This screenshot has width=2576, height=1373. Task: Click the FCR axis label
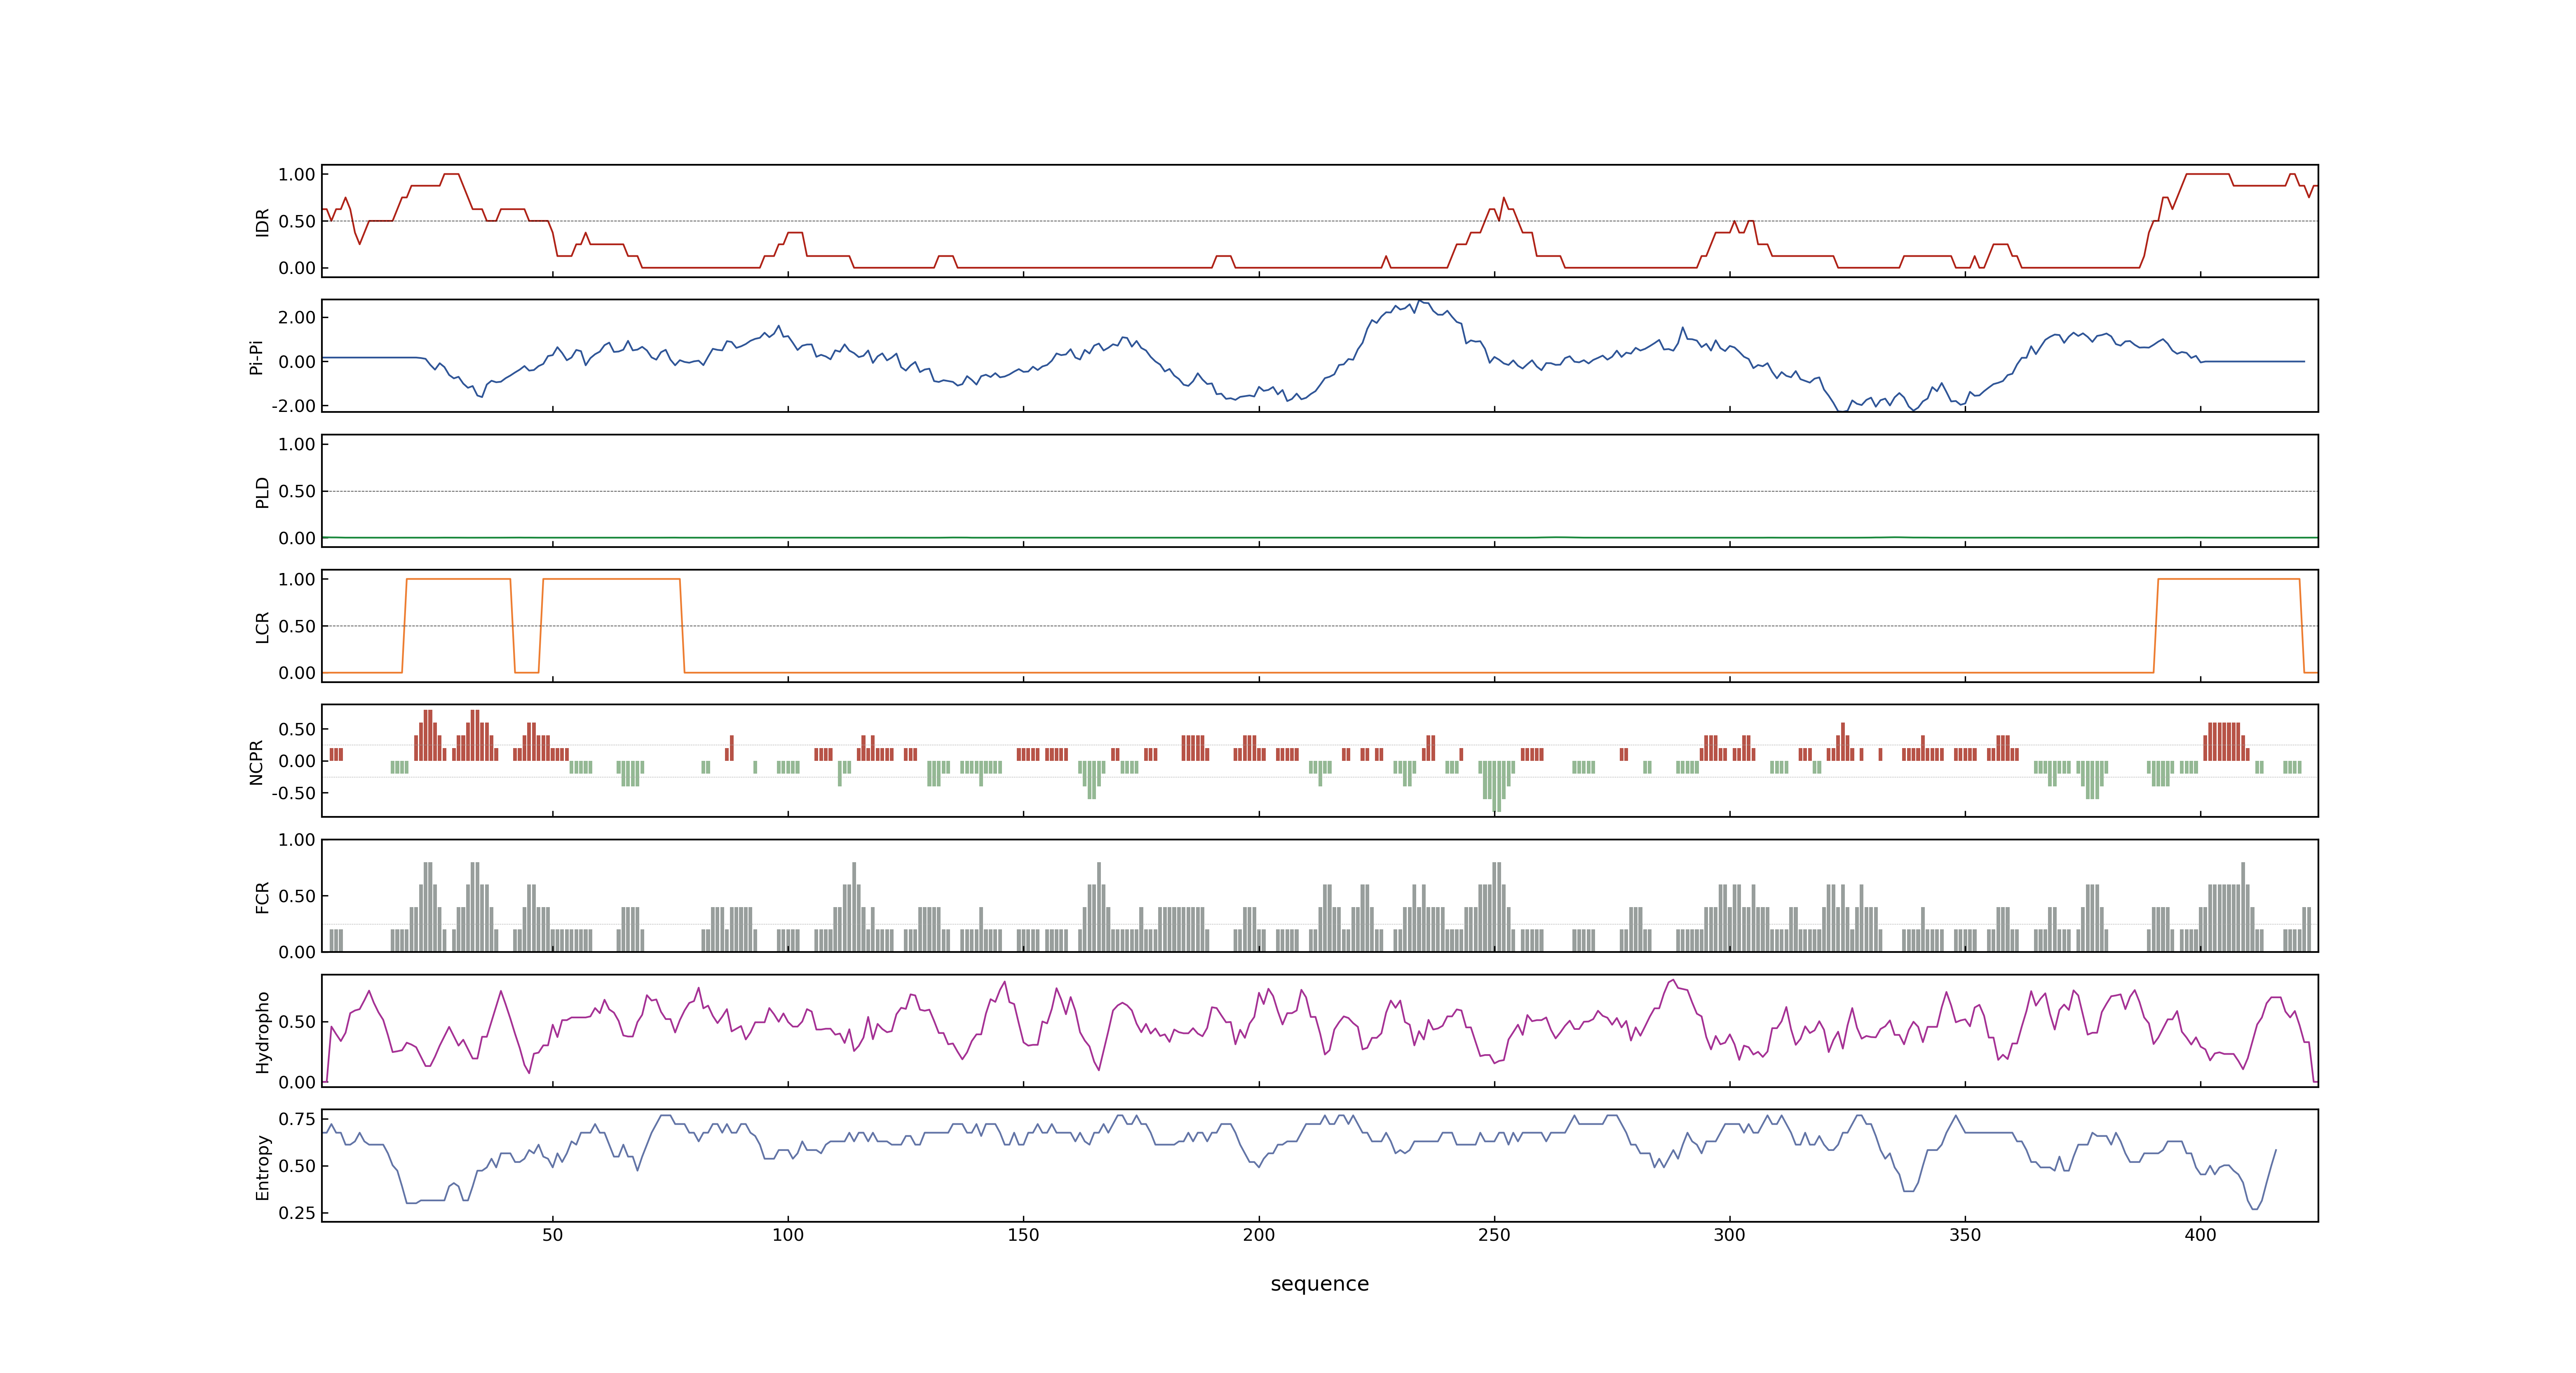(x=262, y=896)
